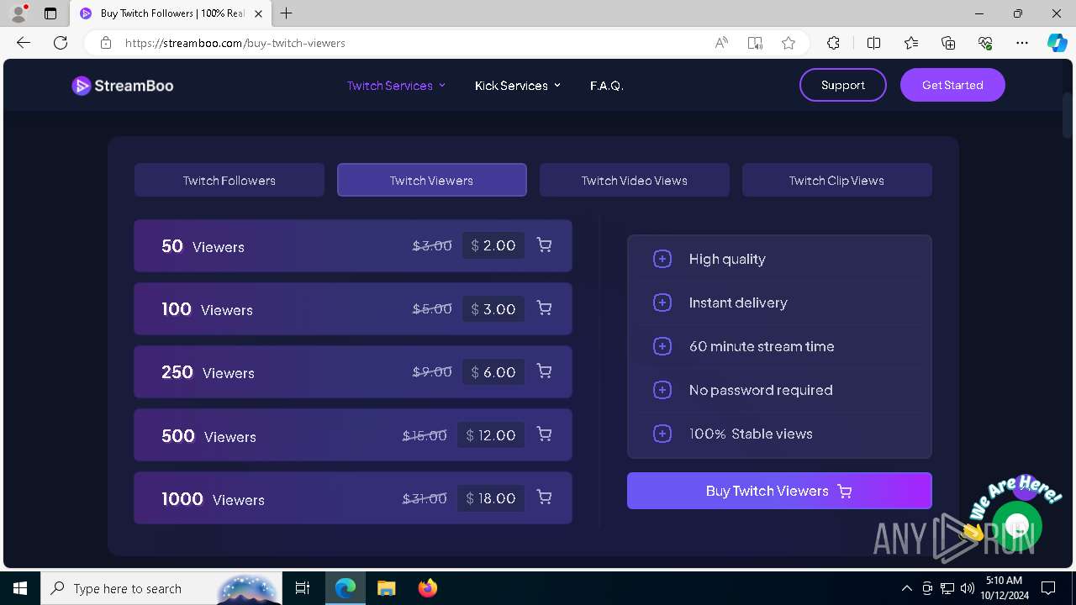1076x605 pixels.
Task: Expand the 60 minute stream time feature
Action: tap(662, 346)
